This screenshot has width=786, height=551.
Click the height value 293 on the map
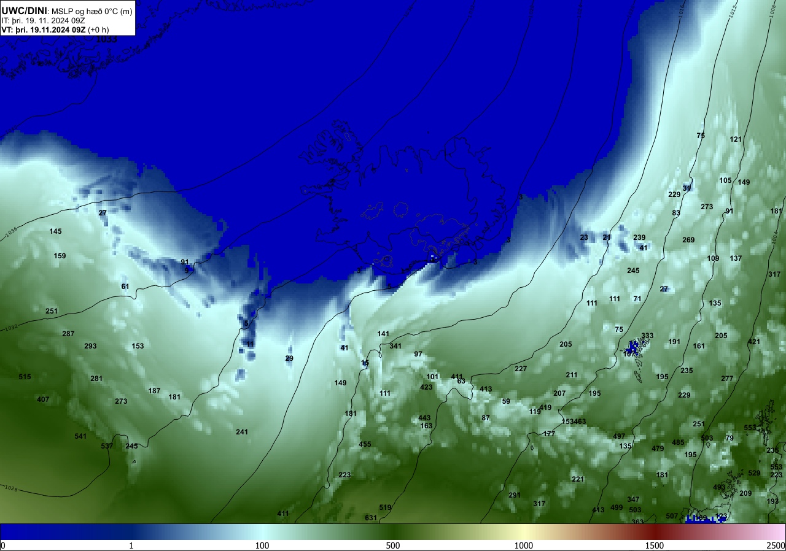pos(90,346)
